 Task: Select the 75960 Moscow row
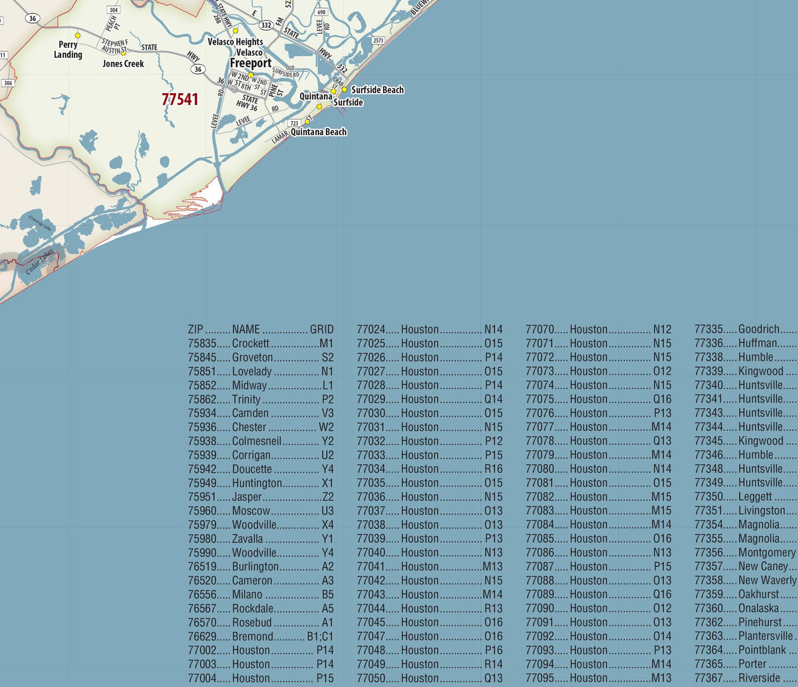click(x=261, y=511)
